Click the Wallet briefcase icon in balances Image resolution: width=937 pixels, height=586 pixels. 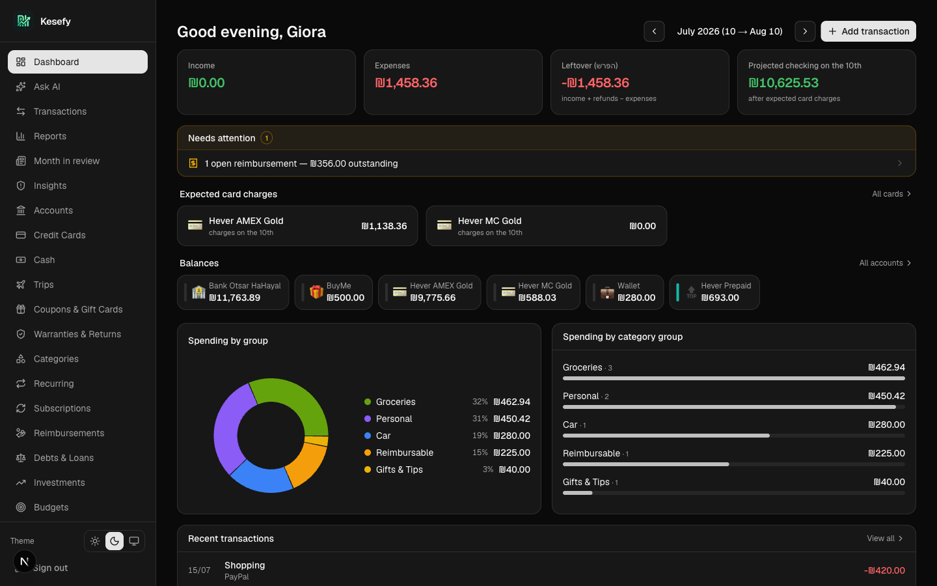pos(607,292)
